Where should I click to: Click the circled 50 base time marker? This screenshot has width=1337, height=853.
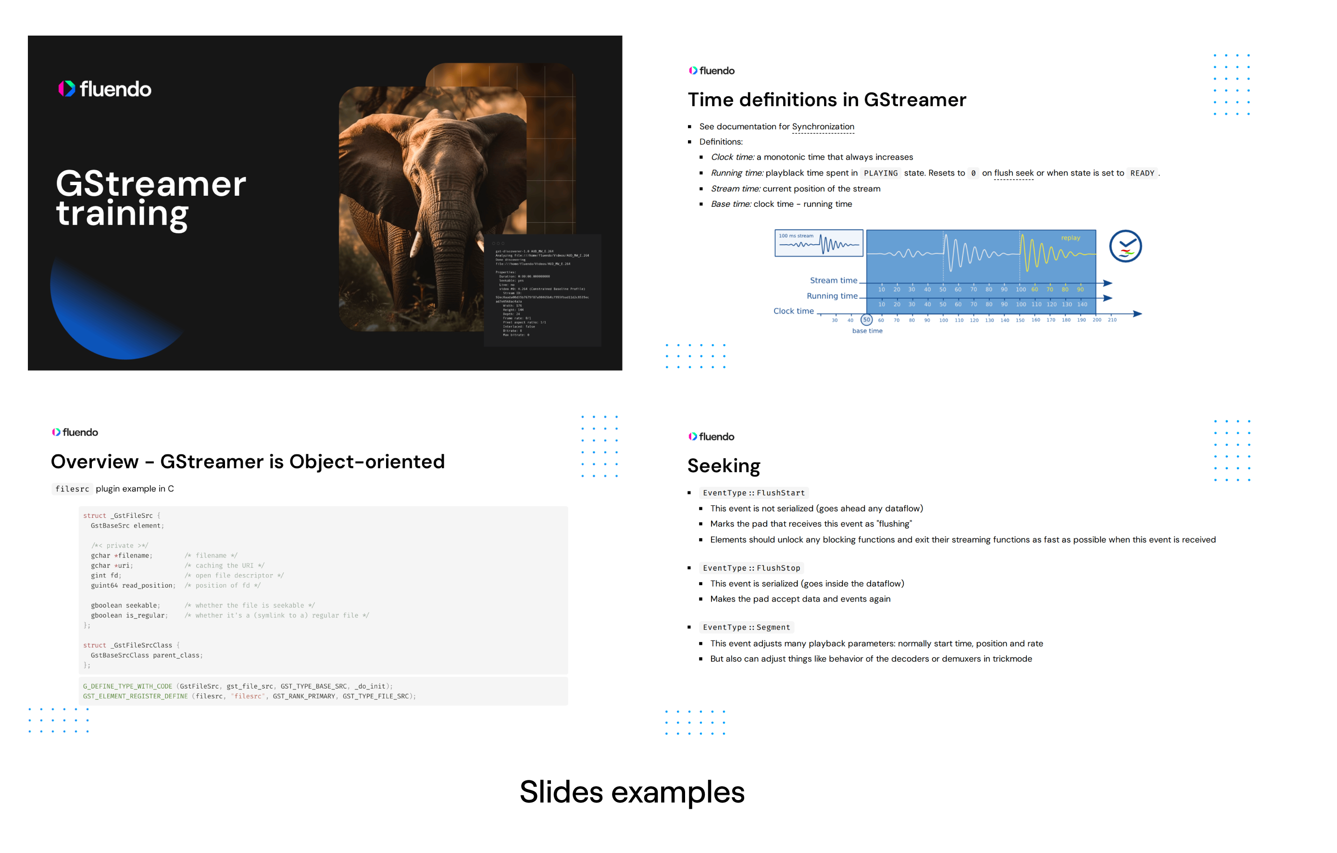[866, 320]
